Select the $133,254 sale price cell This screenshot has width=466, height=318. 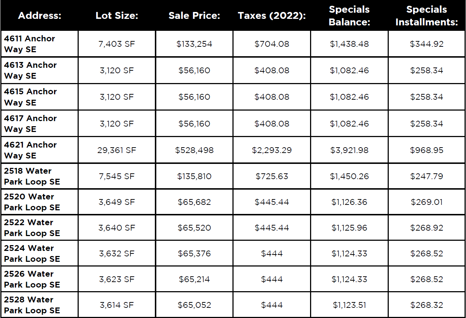(194, 44)
